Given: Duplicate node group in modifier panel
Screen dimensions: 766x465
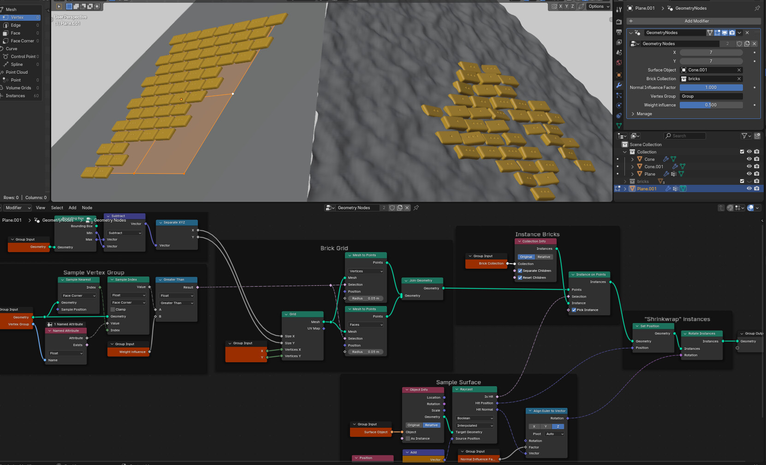Looking at the screenshot, I should (x=747, y=44).
